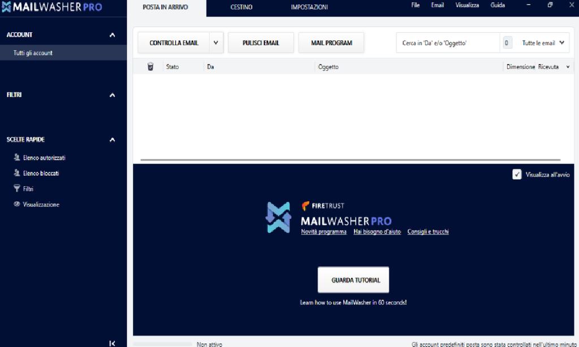Sort by the Oggetto column header
Screen dimensions: 579x347
tap(329, 67)
